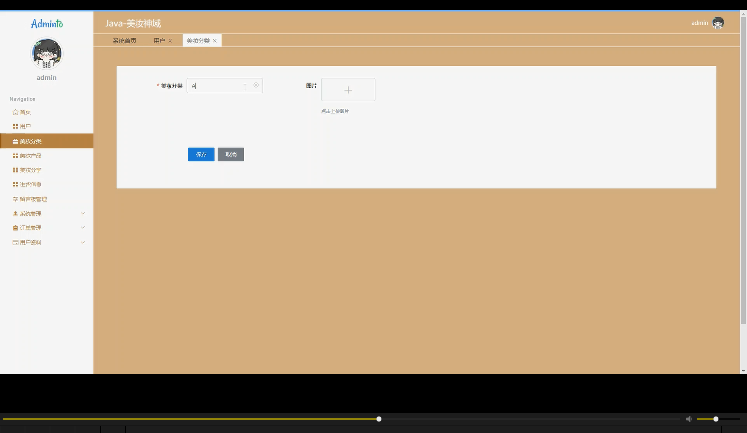The height and width of the screenshot is (433, 747).
Task: Click the plus icon to upload an image
Action: (x=348, y=90)
